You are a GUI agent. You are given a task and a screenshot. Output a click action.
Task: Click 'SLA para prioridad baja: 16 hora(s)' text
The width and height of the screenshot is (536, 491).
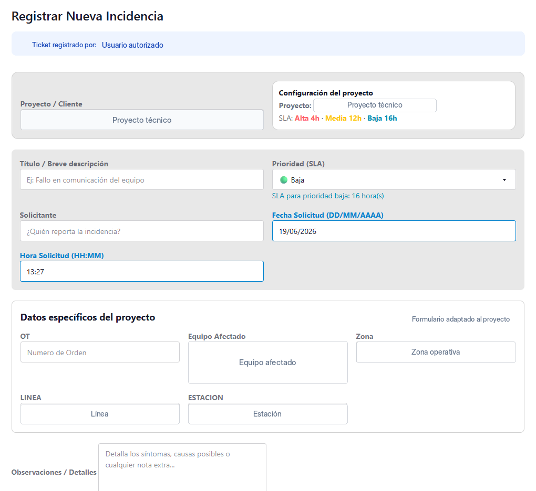pos(328,196)
